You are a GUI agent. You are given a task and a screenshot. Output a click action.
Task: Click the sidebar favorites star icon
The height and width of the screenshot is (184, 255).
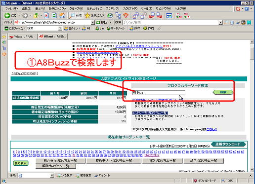coord(4,37)
